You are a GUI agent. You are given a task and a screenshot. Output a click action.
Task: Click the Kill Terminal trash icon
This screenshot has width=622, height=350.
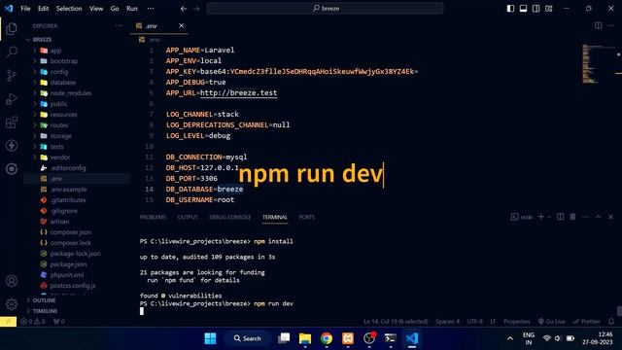point(572,217)
